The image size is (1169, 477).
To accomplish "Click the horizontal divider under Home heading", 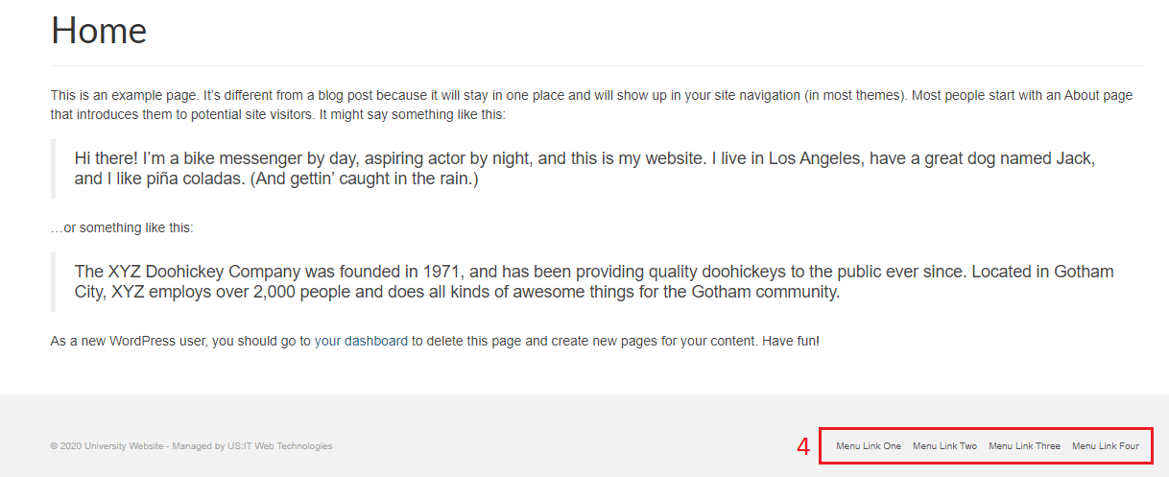I will pos(597,65).
